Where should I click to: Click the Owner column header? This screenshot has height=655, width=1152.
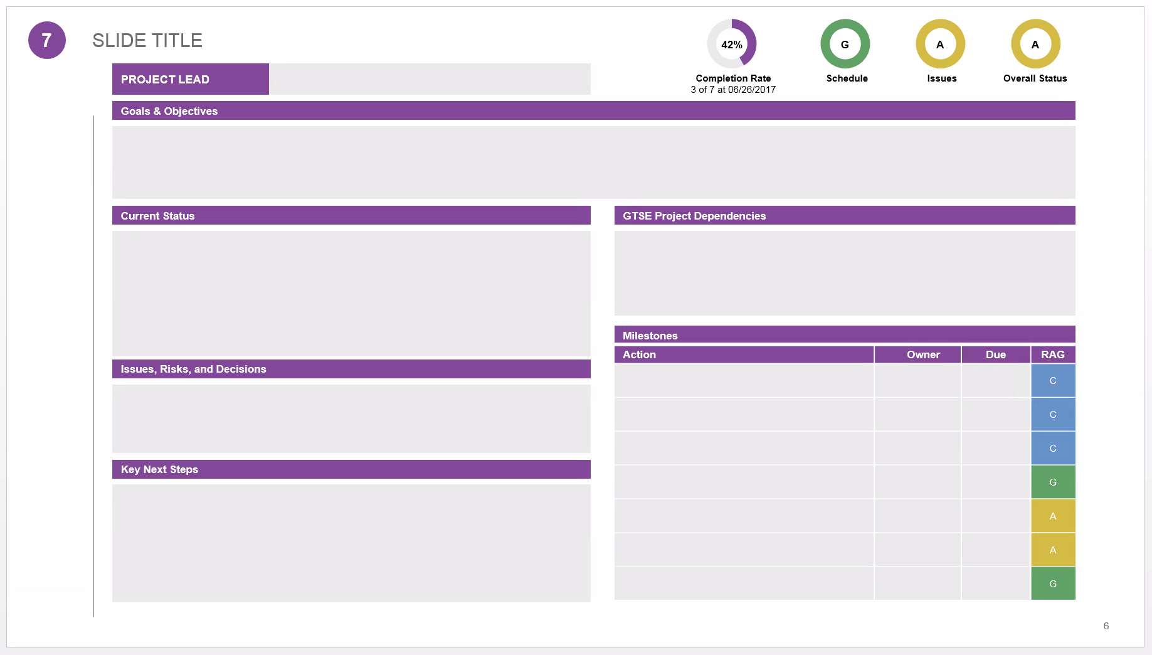[x=922, y=354]
